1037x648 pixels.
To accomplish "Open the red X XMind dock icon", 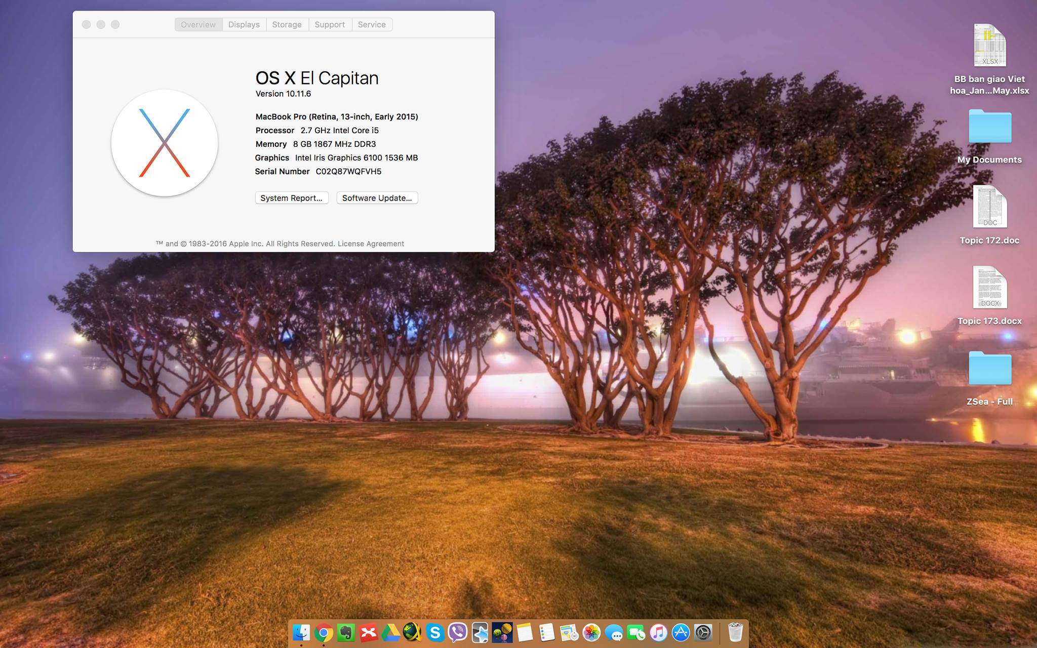I will click(369, 632).
